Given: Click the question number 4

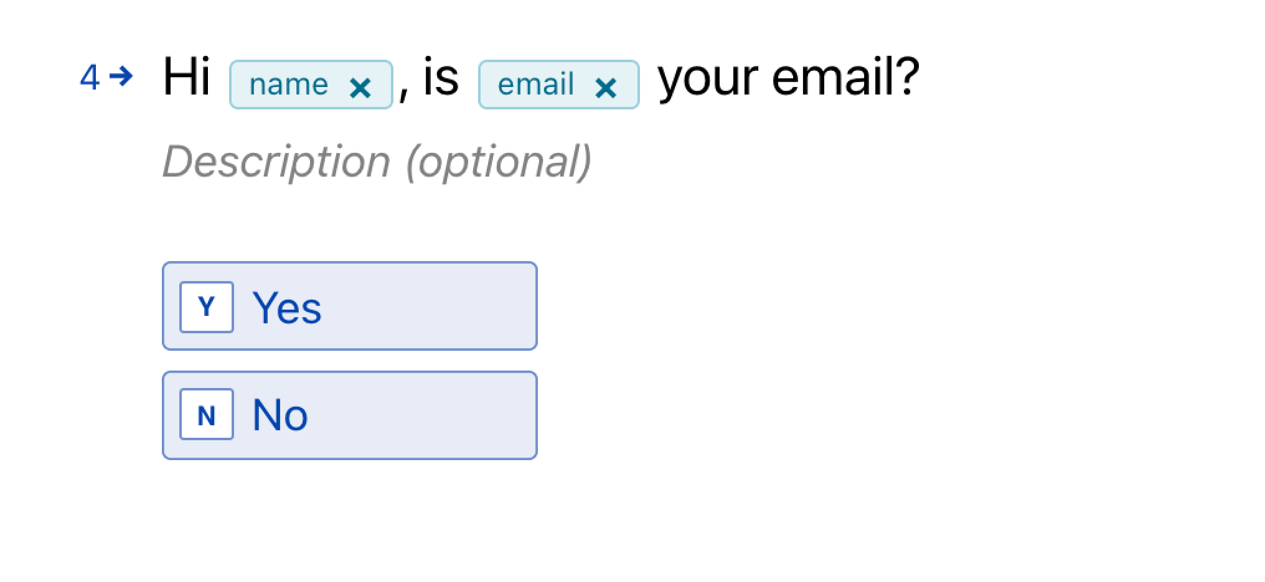Looking at the screenshot, I should (90, 78).
